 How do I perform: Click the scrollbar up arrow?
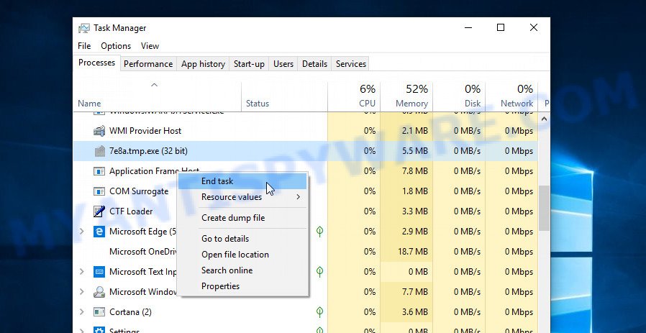pos(544,119)
